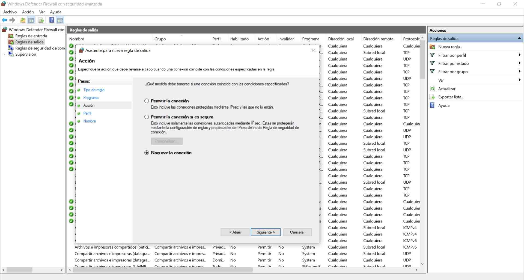Go to the Perfil wizard step
Viewport: 524px width, 280px height.
coord(87,113)
